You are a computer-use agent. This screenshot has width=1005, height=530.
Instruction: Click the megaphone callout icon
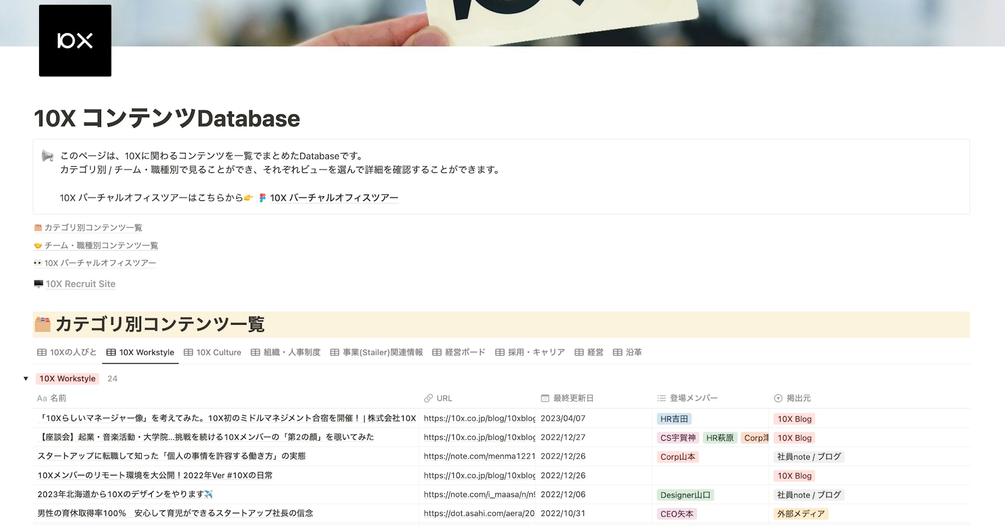pyautogui.click(x=47, y=156)
